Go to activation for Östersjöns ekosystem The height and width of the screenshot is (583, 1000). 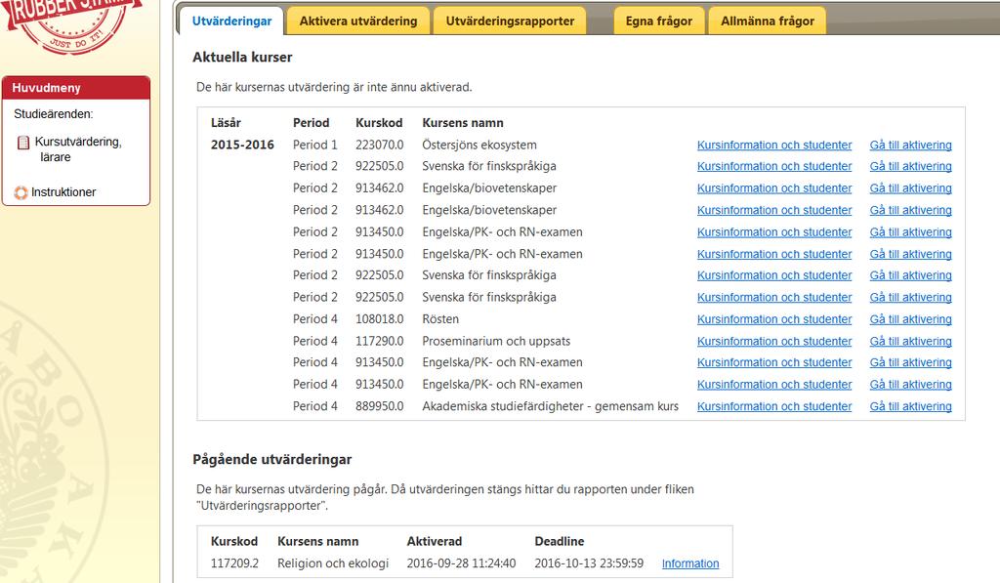pos(911,145)
